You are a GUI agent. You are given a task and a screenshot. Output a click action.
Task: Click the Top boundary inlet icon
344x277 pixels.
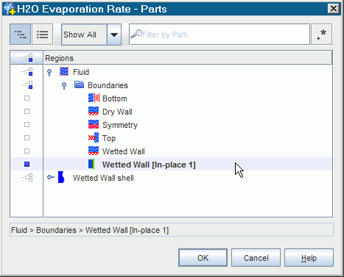click(x=94, y=138)
